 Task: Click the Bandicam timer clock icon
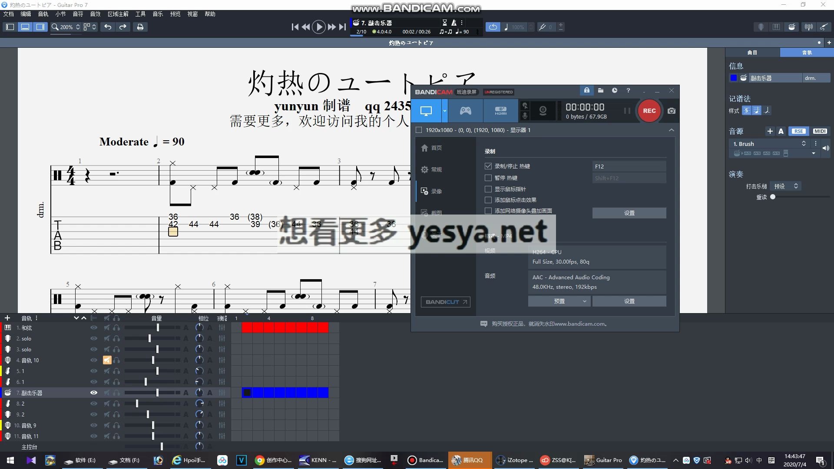click(x=615, y=90)
